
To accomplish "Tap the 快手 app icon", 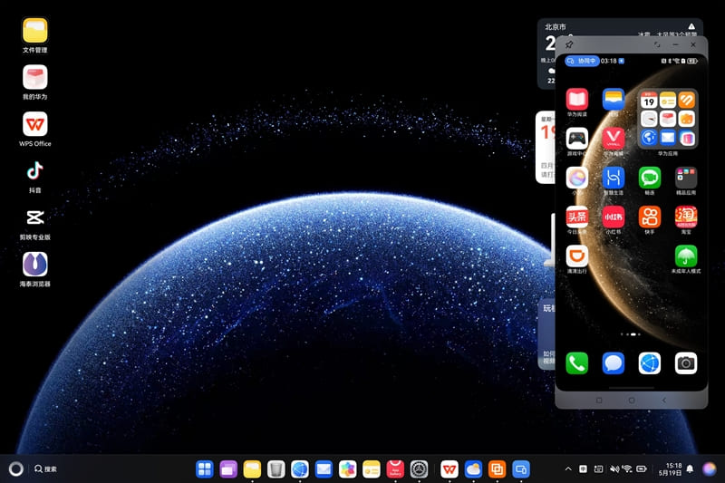I will [x=650, y=217].
